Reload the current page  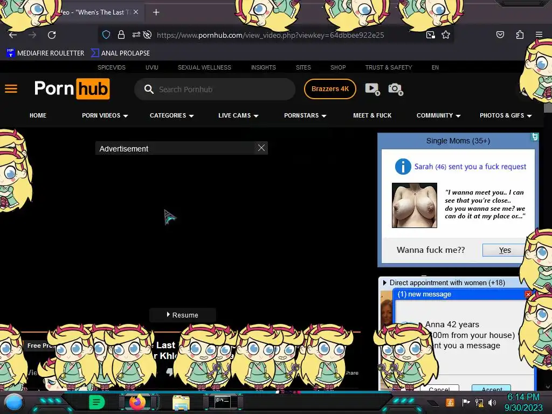[x=52, y=35]
